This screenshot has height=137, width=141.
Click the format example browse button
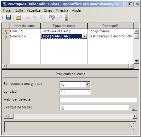coord(134,108)
